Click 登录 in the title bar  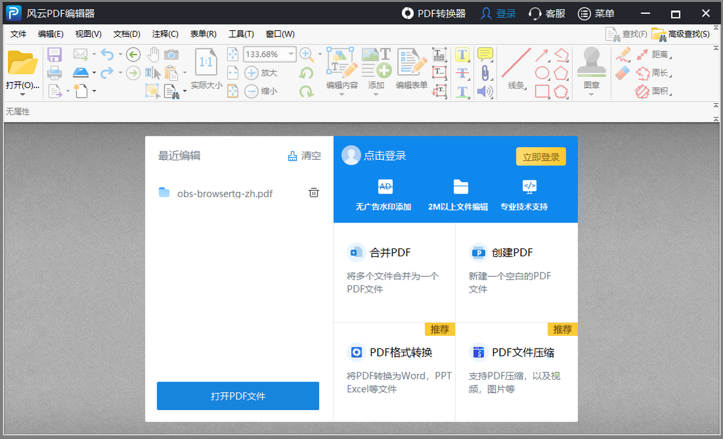point(498,13)
